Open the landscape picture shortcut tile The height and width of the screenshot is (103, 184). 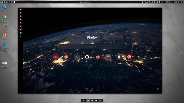pyautogui.click(x=108, y=57)
